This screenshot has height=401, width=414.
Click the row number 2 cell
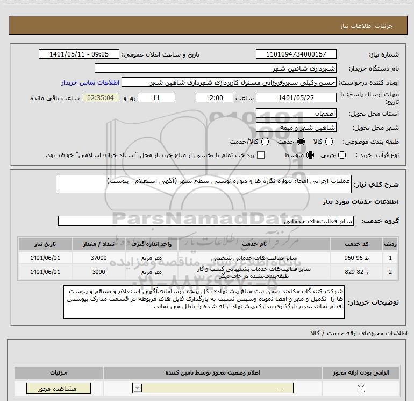[390, 272]
